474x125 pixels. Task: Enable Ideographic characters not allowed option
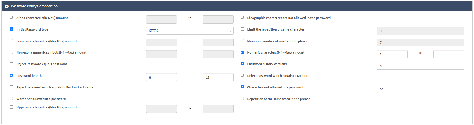[242, 18]
